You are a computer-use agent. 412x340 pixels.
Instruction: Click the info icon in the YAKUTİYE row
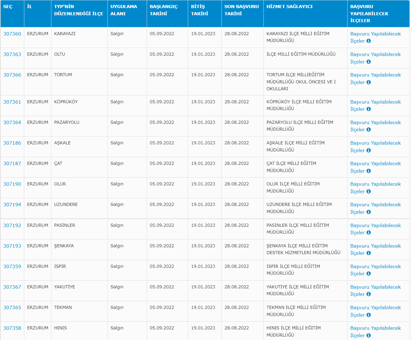click(x=368, y=294)
